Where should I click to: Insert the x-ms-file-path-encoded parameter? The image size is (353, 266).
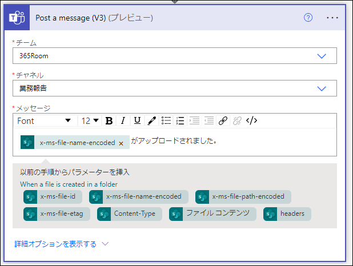[x=243, y=197]
